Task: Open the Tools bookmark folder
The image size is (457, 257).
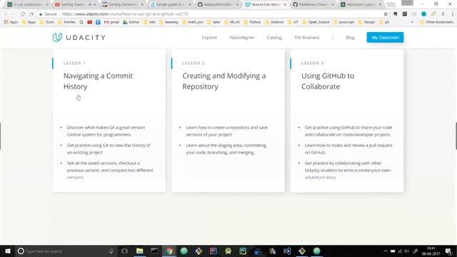Action: (46, 22)
